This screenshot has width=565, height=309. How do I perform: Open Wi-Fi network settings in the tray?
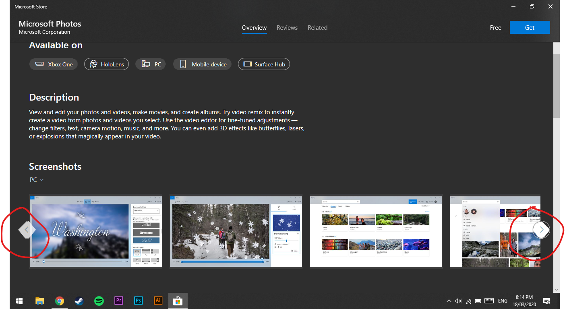(x=468, y=301)
